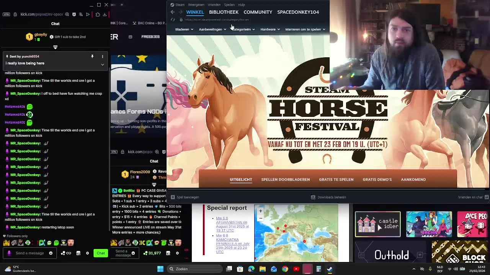
Task: Click the VPN badge in Kick popout
Action: pyautogui.click(x=6, y=15)
